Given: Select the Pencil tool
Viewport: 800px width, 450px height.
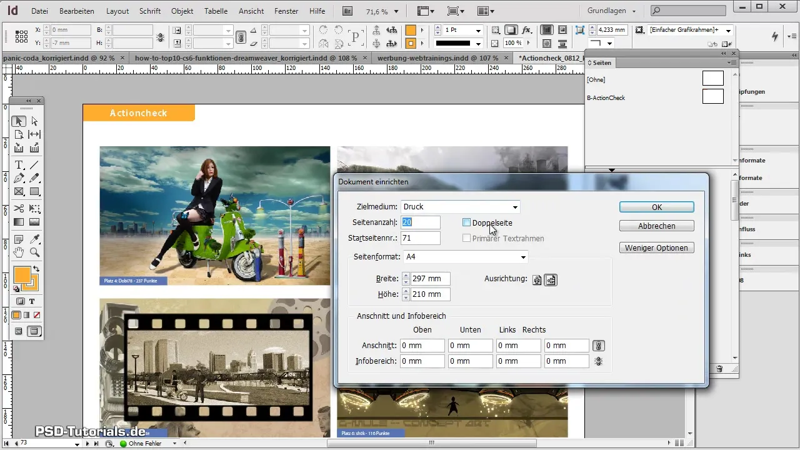Looking at the screenshot, I should coord(34,179).
